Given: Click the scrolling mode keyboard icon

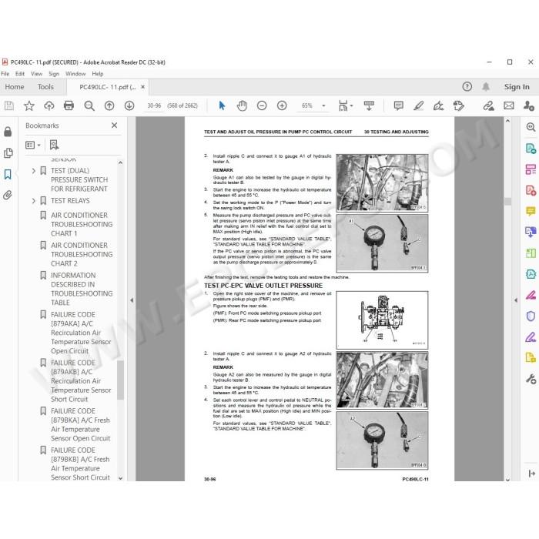Looking at the screenshot, I should pos(369,105).
